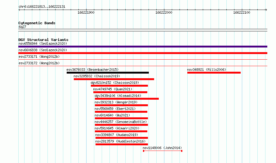Click the red nsv5910645 variant bar
Screen dimensions: 276x163
[121, 131]
